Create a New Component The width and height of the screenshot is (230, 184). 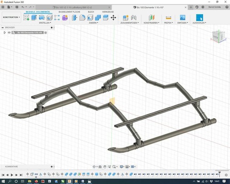(126, 17)
